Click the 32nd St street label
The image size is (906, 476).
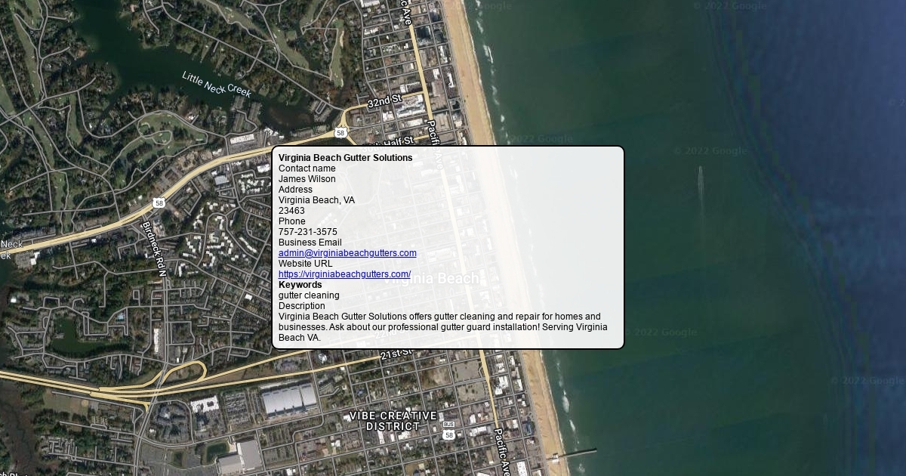(x=384, y=101)
